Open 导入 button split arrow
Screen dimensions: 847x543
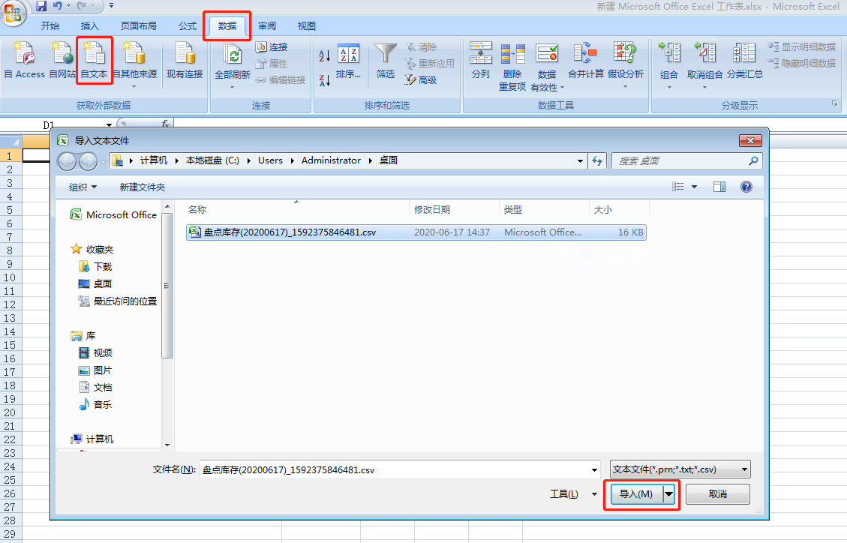[668, 494]
